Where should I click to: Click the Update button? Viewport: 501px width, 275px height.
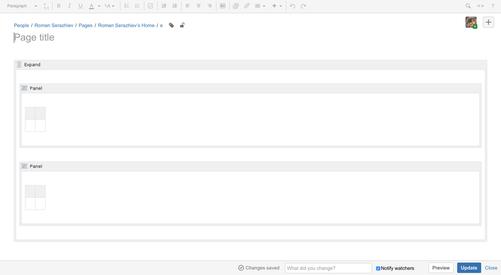pyautogui.click(x=469, y=268)
